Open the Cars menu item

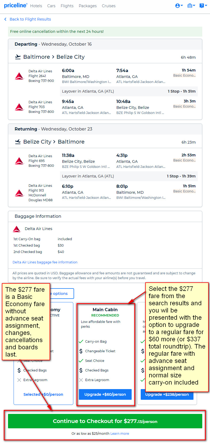click(x=51, y=6)
